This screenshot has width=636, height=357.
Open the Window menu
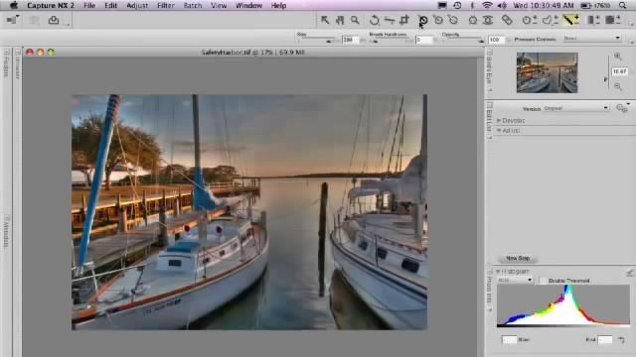point(248,5)
